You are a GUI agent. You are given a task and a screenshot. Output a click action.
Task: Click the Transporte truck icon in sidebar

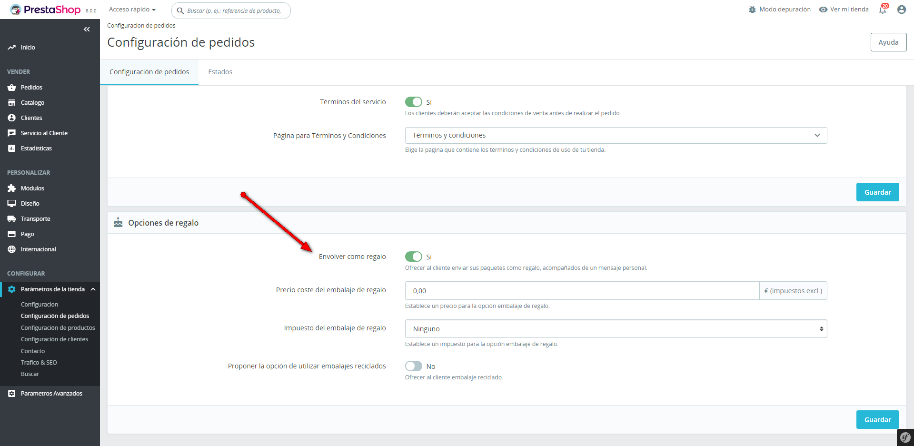(x=12, y=219)
